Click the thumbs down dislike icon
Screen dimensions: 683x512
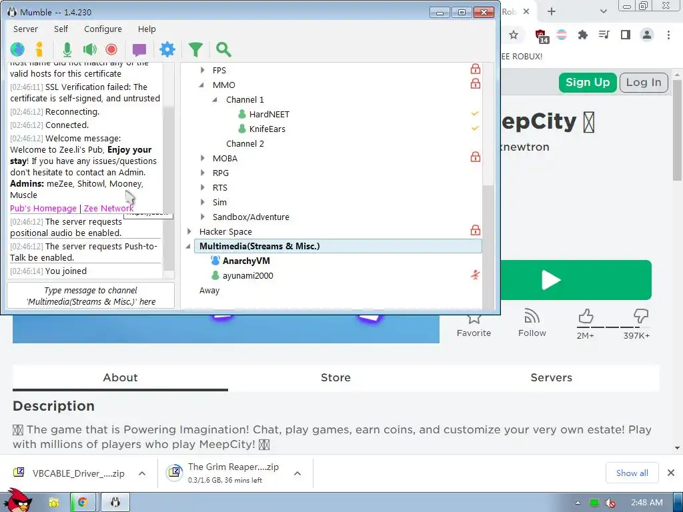click(x=641, y=316)
